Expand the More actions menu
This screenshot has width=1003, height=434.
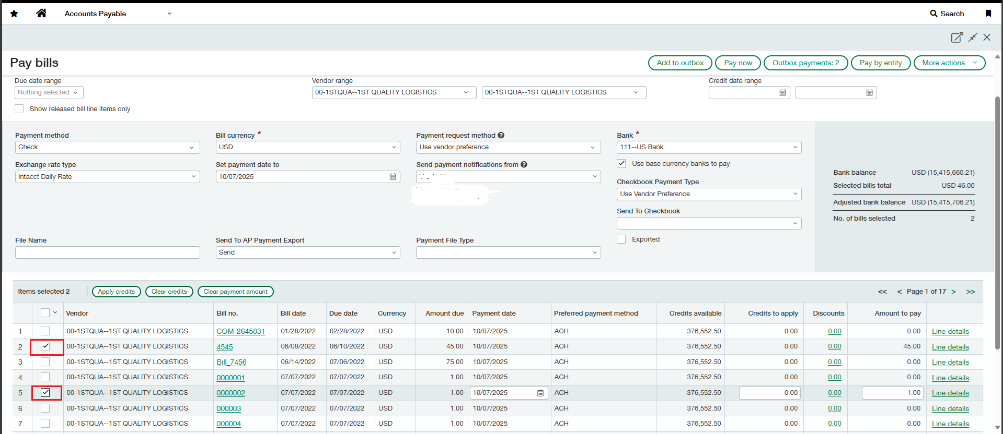[x=949, y=63]
